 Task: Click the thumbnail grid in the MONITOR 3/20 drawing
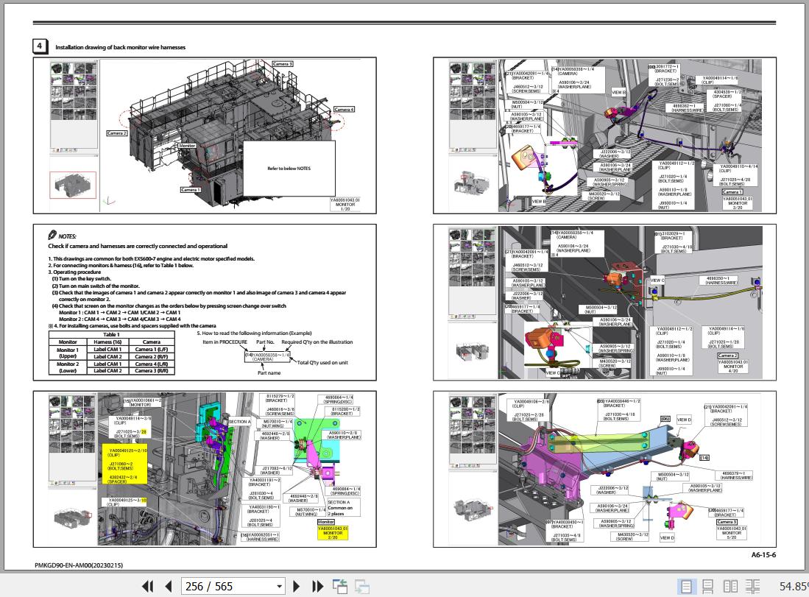pyautogui.click(x=473, y=91)
